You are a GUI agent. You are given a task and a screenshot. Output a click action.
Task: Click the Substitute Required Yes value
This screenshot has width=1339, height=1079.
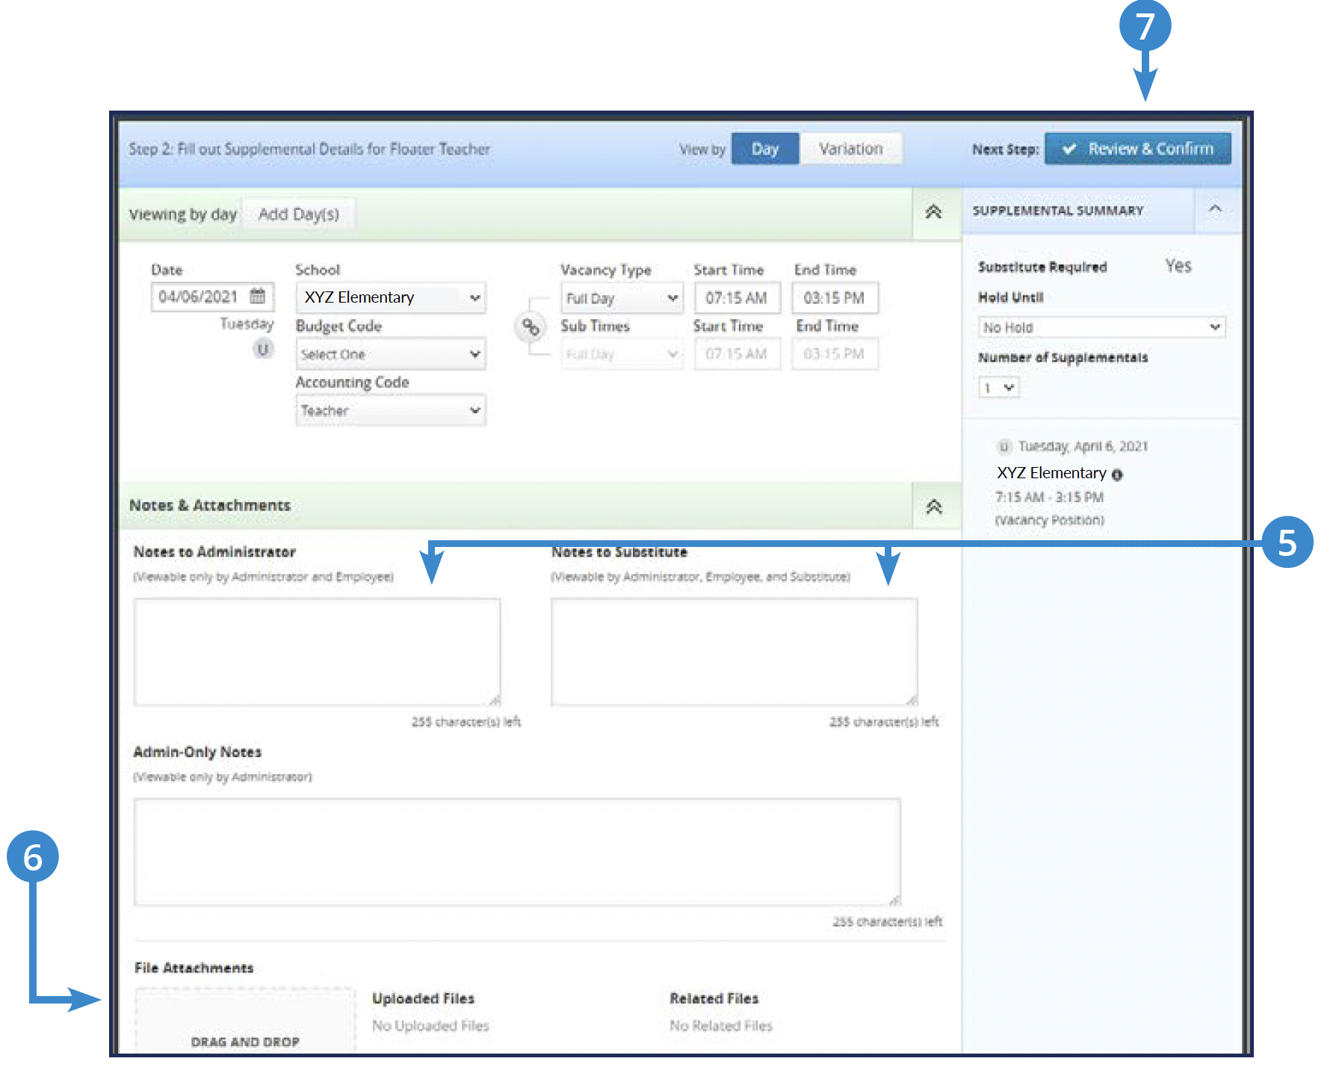click(x=1178, y=266)
